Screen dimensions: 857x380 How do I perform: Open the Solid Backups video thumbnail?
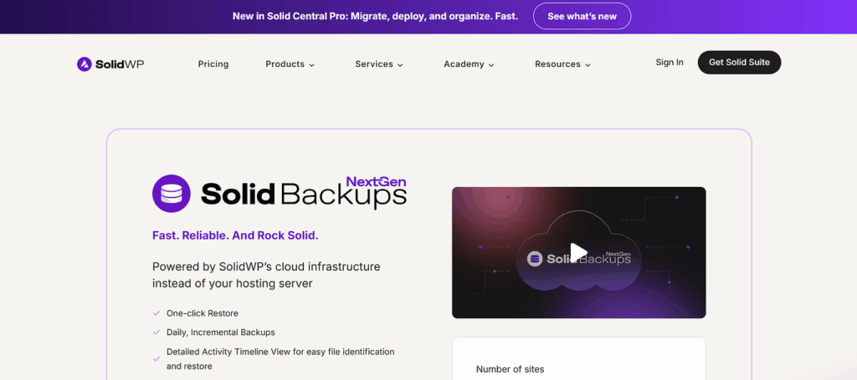(579, 252)
